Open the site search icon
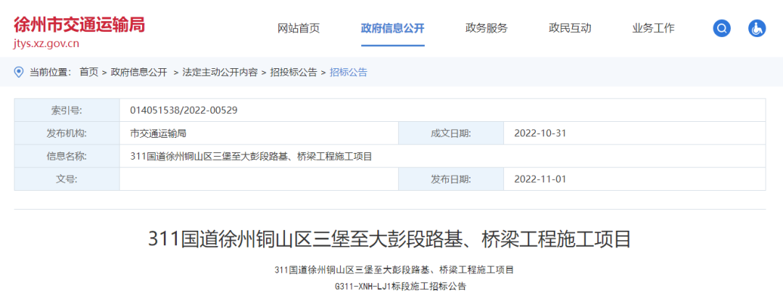The height and width of the screenshot is (296, 783). (x=721, y=28)
